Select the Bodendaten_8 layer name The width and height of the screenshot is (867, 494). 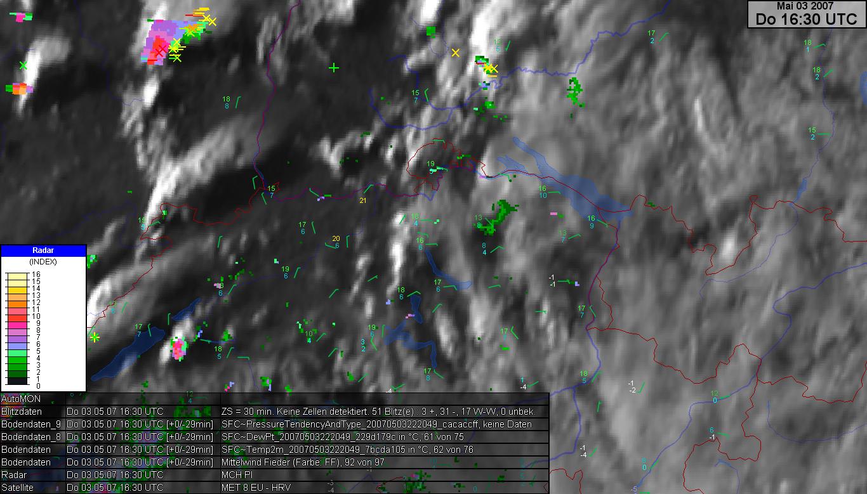pyautogui.click(x=31, y=437)
